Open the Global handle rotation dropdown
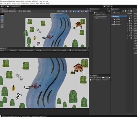Screen dimensions: 137x117 click(x=13, y=11)
